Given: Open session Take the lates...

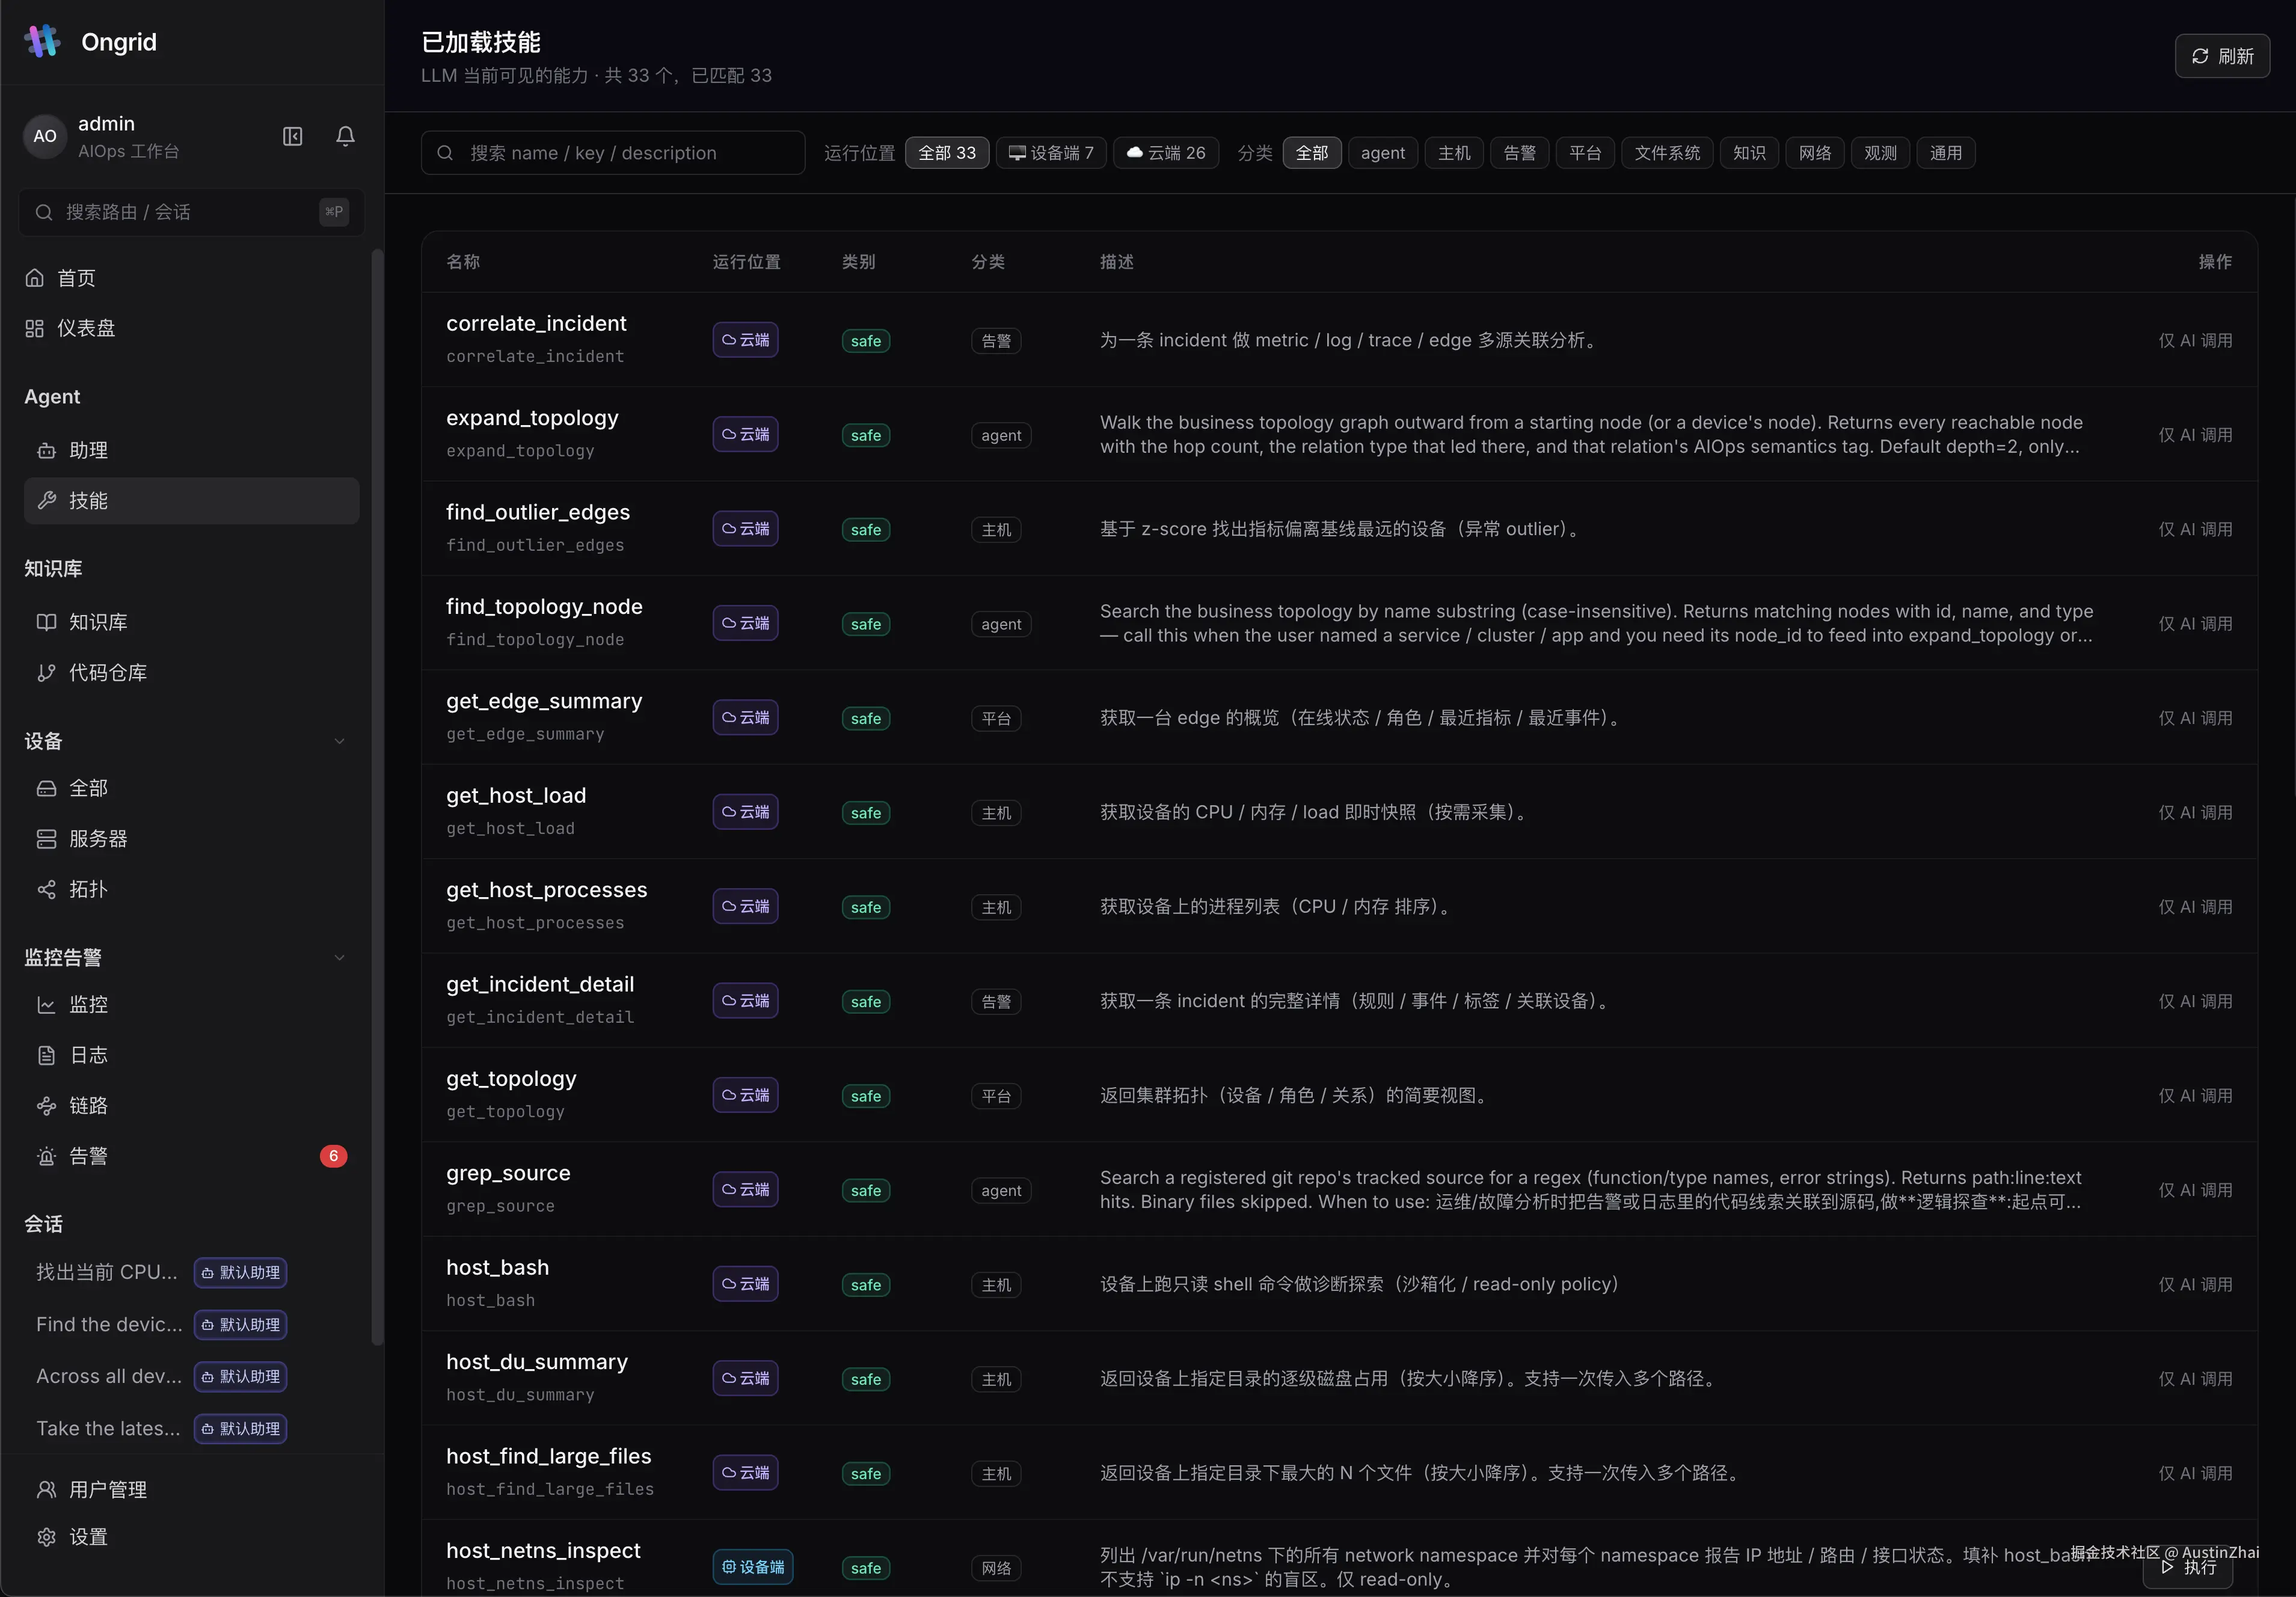Looking at the screenshot, I should pyautogui.click(x=108, y=1429).
